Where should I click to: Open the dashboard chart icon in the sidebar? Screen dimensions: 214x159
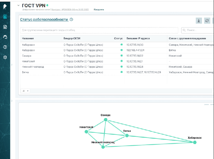pyautogui.click(x=5, y=16)
